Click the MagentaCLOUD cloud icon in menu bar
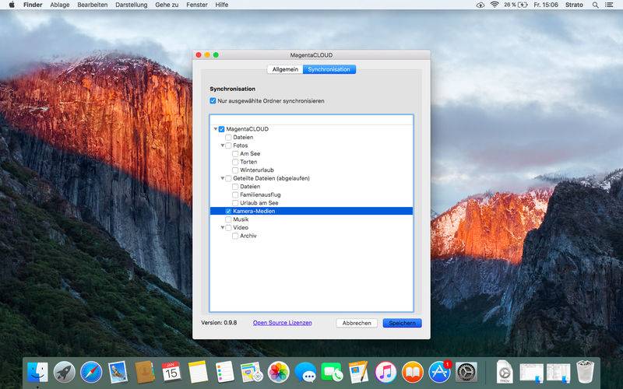Screen dimensions: 623x389 coord(479,5)
